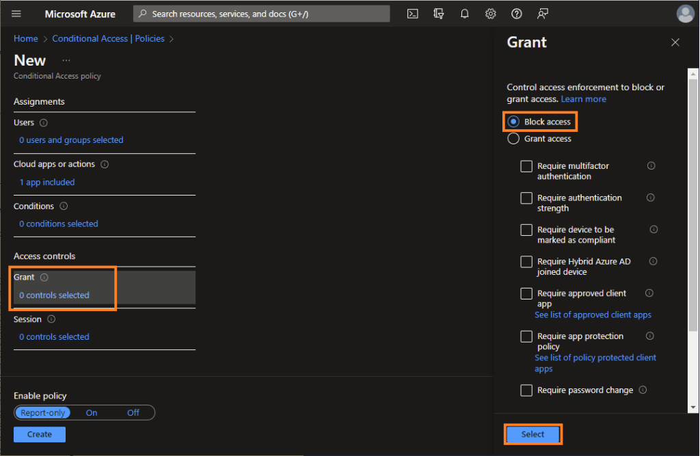Show info for Require password change
Image resolution: width=700 pixels, height=456 pixels.
click(643, 390)
